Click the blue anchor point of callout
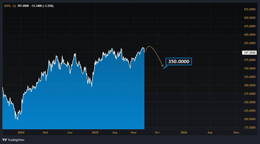 coord(164,68)
